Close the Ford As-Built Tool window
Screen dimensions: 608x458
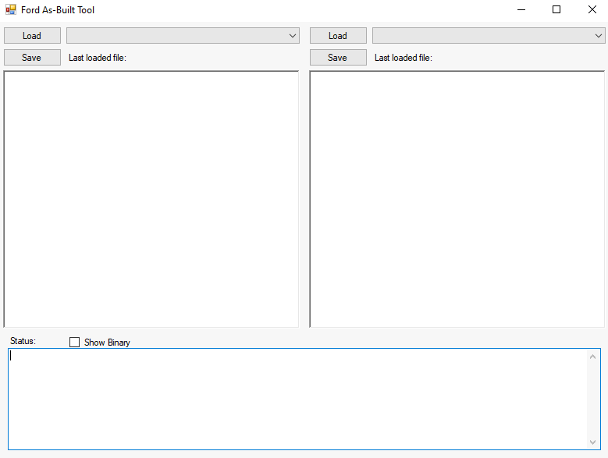pyautogui.click(x=592, y=9)
